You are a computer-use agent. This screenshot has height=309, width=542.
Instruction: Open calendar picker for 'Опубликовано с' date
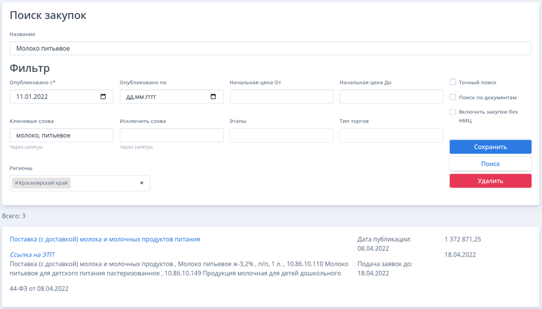(x=103, y=97)
